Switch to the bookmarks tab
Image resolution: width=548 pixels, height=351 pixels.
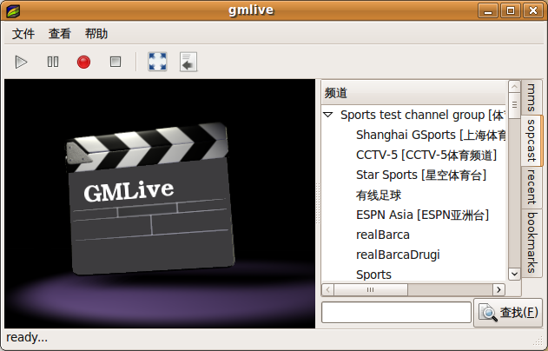pos(531,242)
